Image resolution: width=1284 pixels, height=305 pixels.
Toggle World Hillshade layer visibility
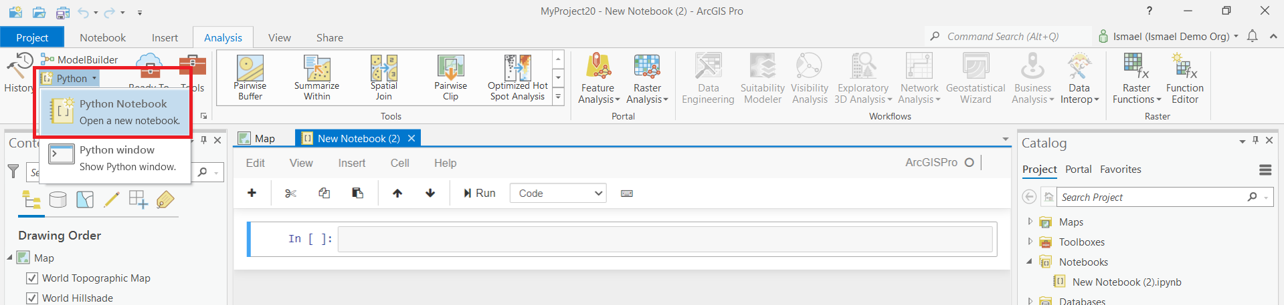[32, 298]
